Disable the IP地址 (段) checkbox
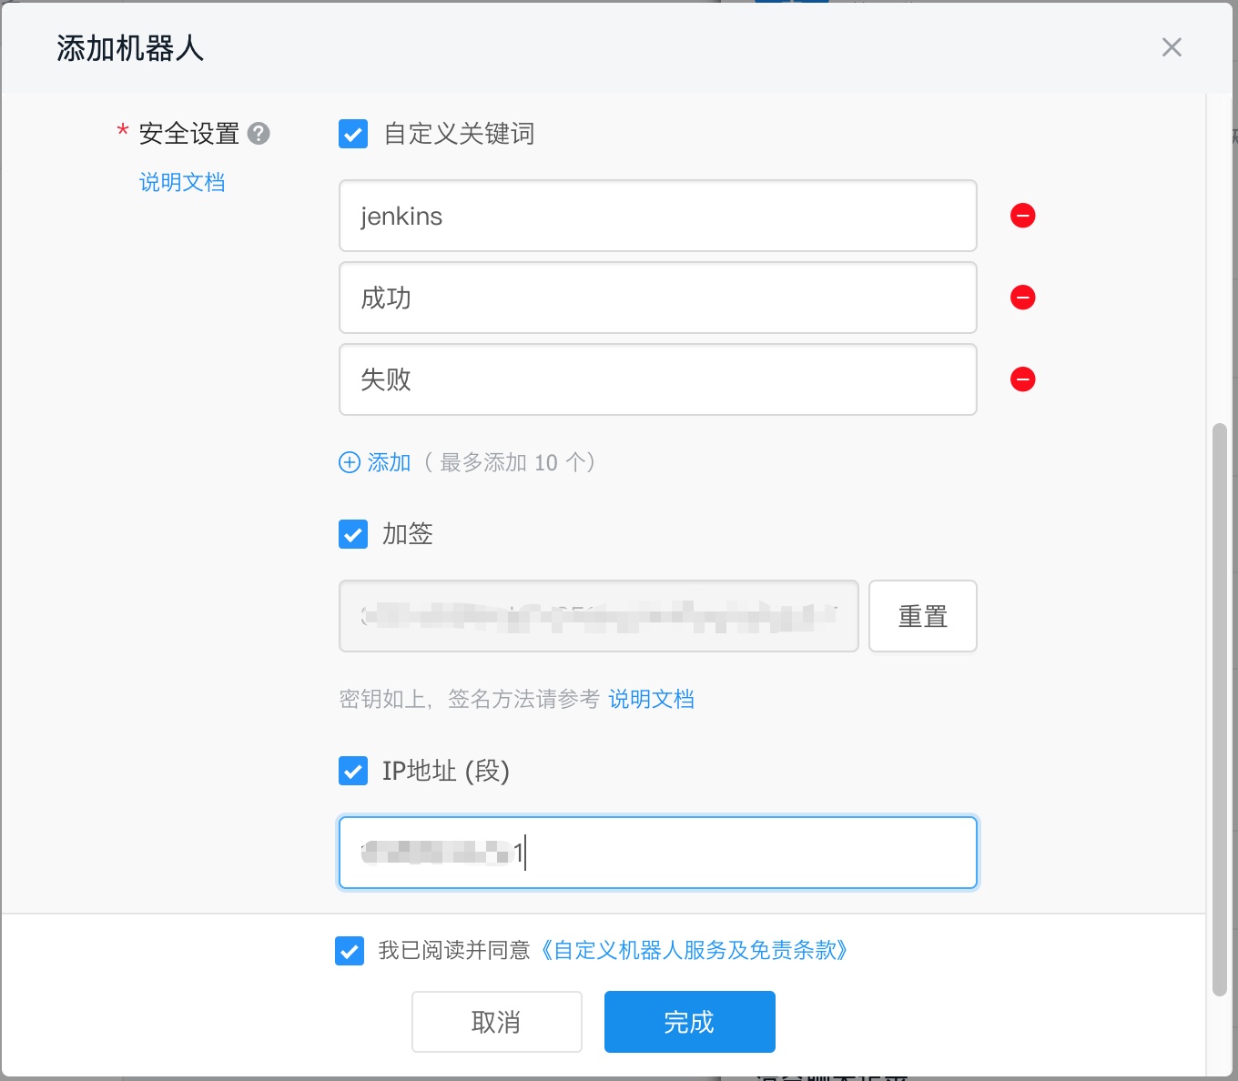Image resolution: width=1238 pixels, height=1081 pixels. [x=353, y=771]
